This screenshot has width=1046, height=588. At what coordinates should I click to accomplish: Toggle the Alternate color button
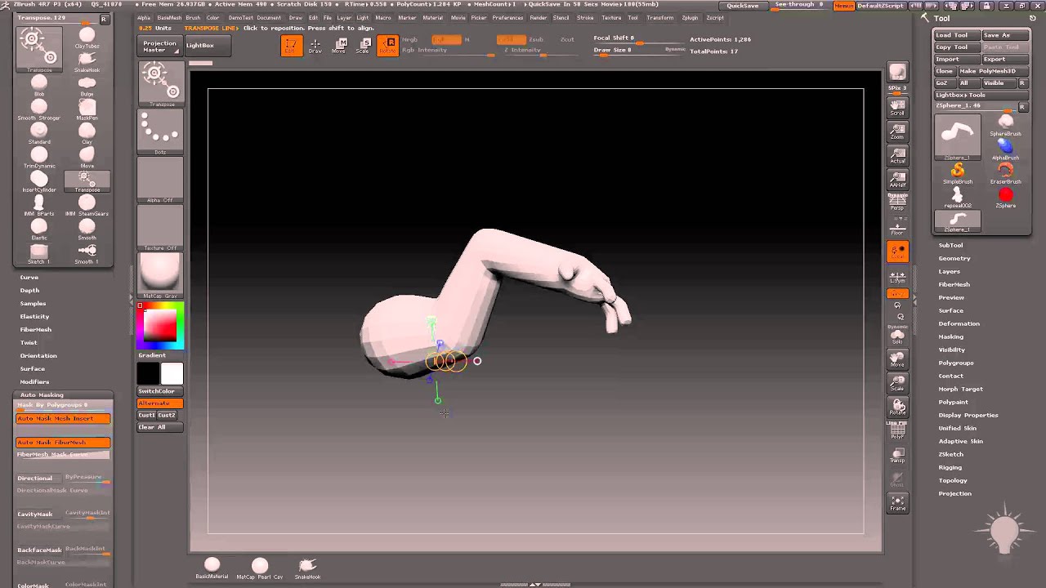160,403
